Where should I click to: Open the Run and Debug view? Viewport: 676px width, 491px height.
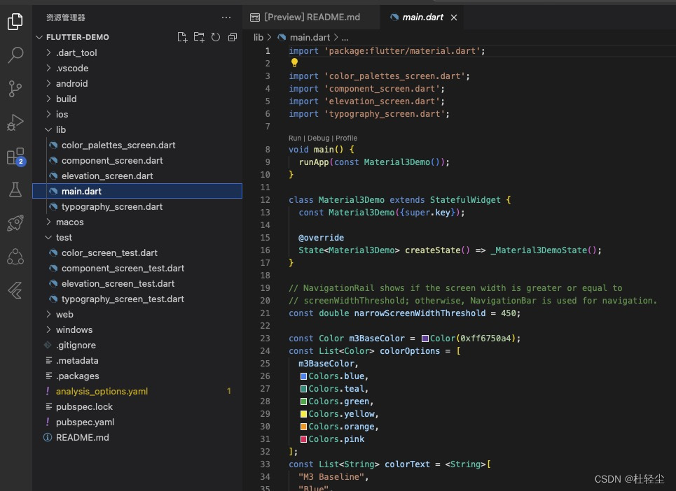point(15,122)
